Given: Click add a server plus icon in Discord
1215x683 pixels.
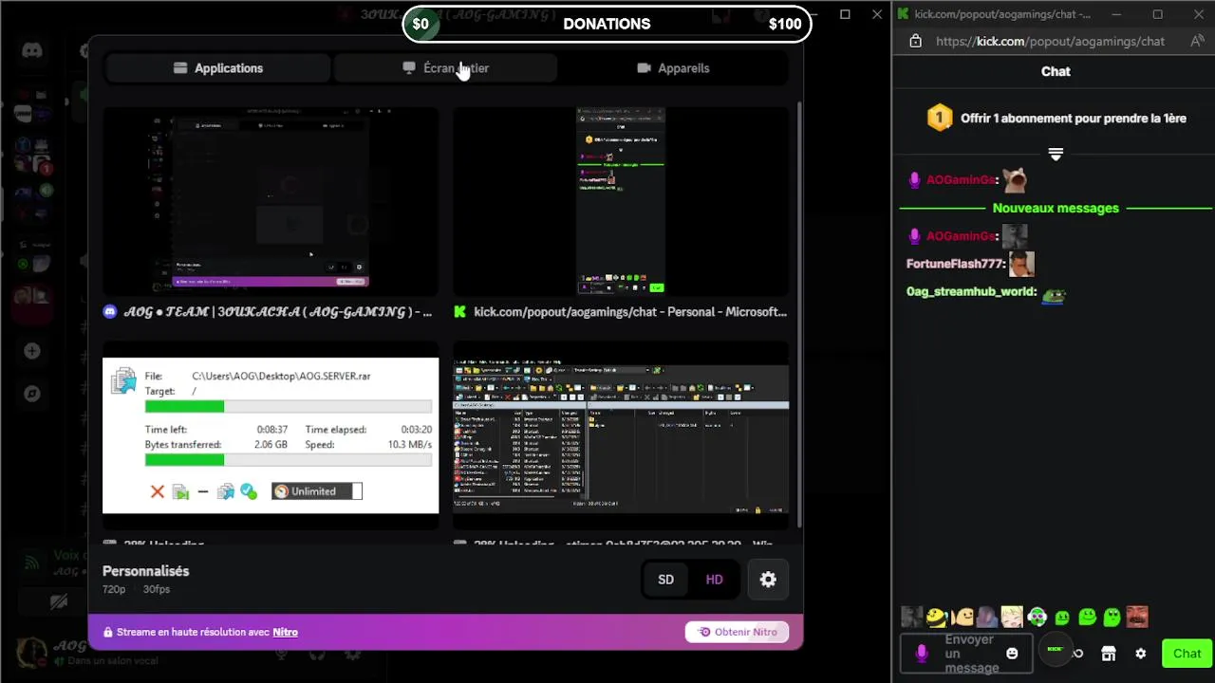Looking at the screenshot, I should 32,351.
